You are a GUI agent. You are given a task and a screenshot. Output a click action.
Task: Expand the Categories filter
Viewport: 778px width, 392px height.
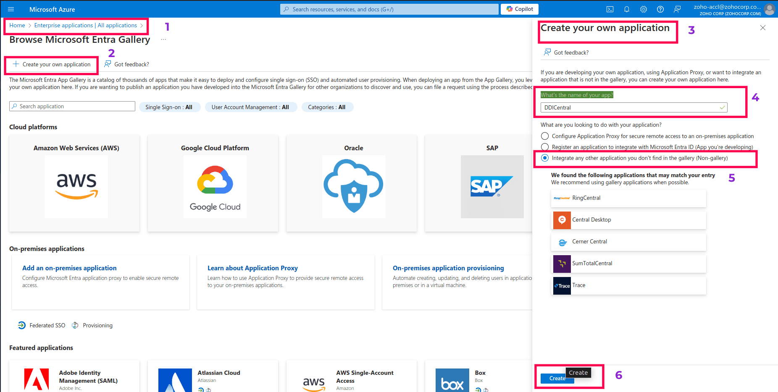[327, 107]
